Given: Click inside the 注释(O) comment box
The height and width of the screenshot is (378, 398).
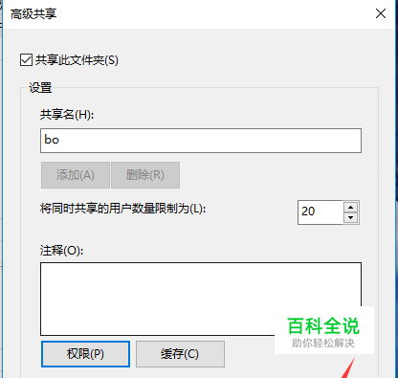Looking at the screenshot, I should point(201,299).
